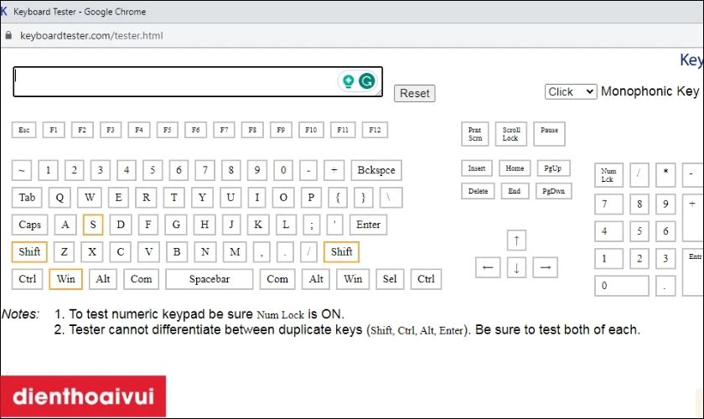The image size is (704, 419).
Task: Click the right Shift key
Action: coord(341,252)
